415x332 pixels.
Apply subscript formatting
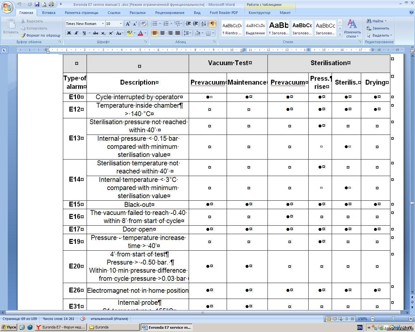coord(103,33)
